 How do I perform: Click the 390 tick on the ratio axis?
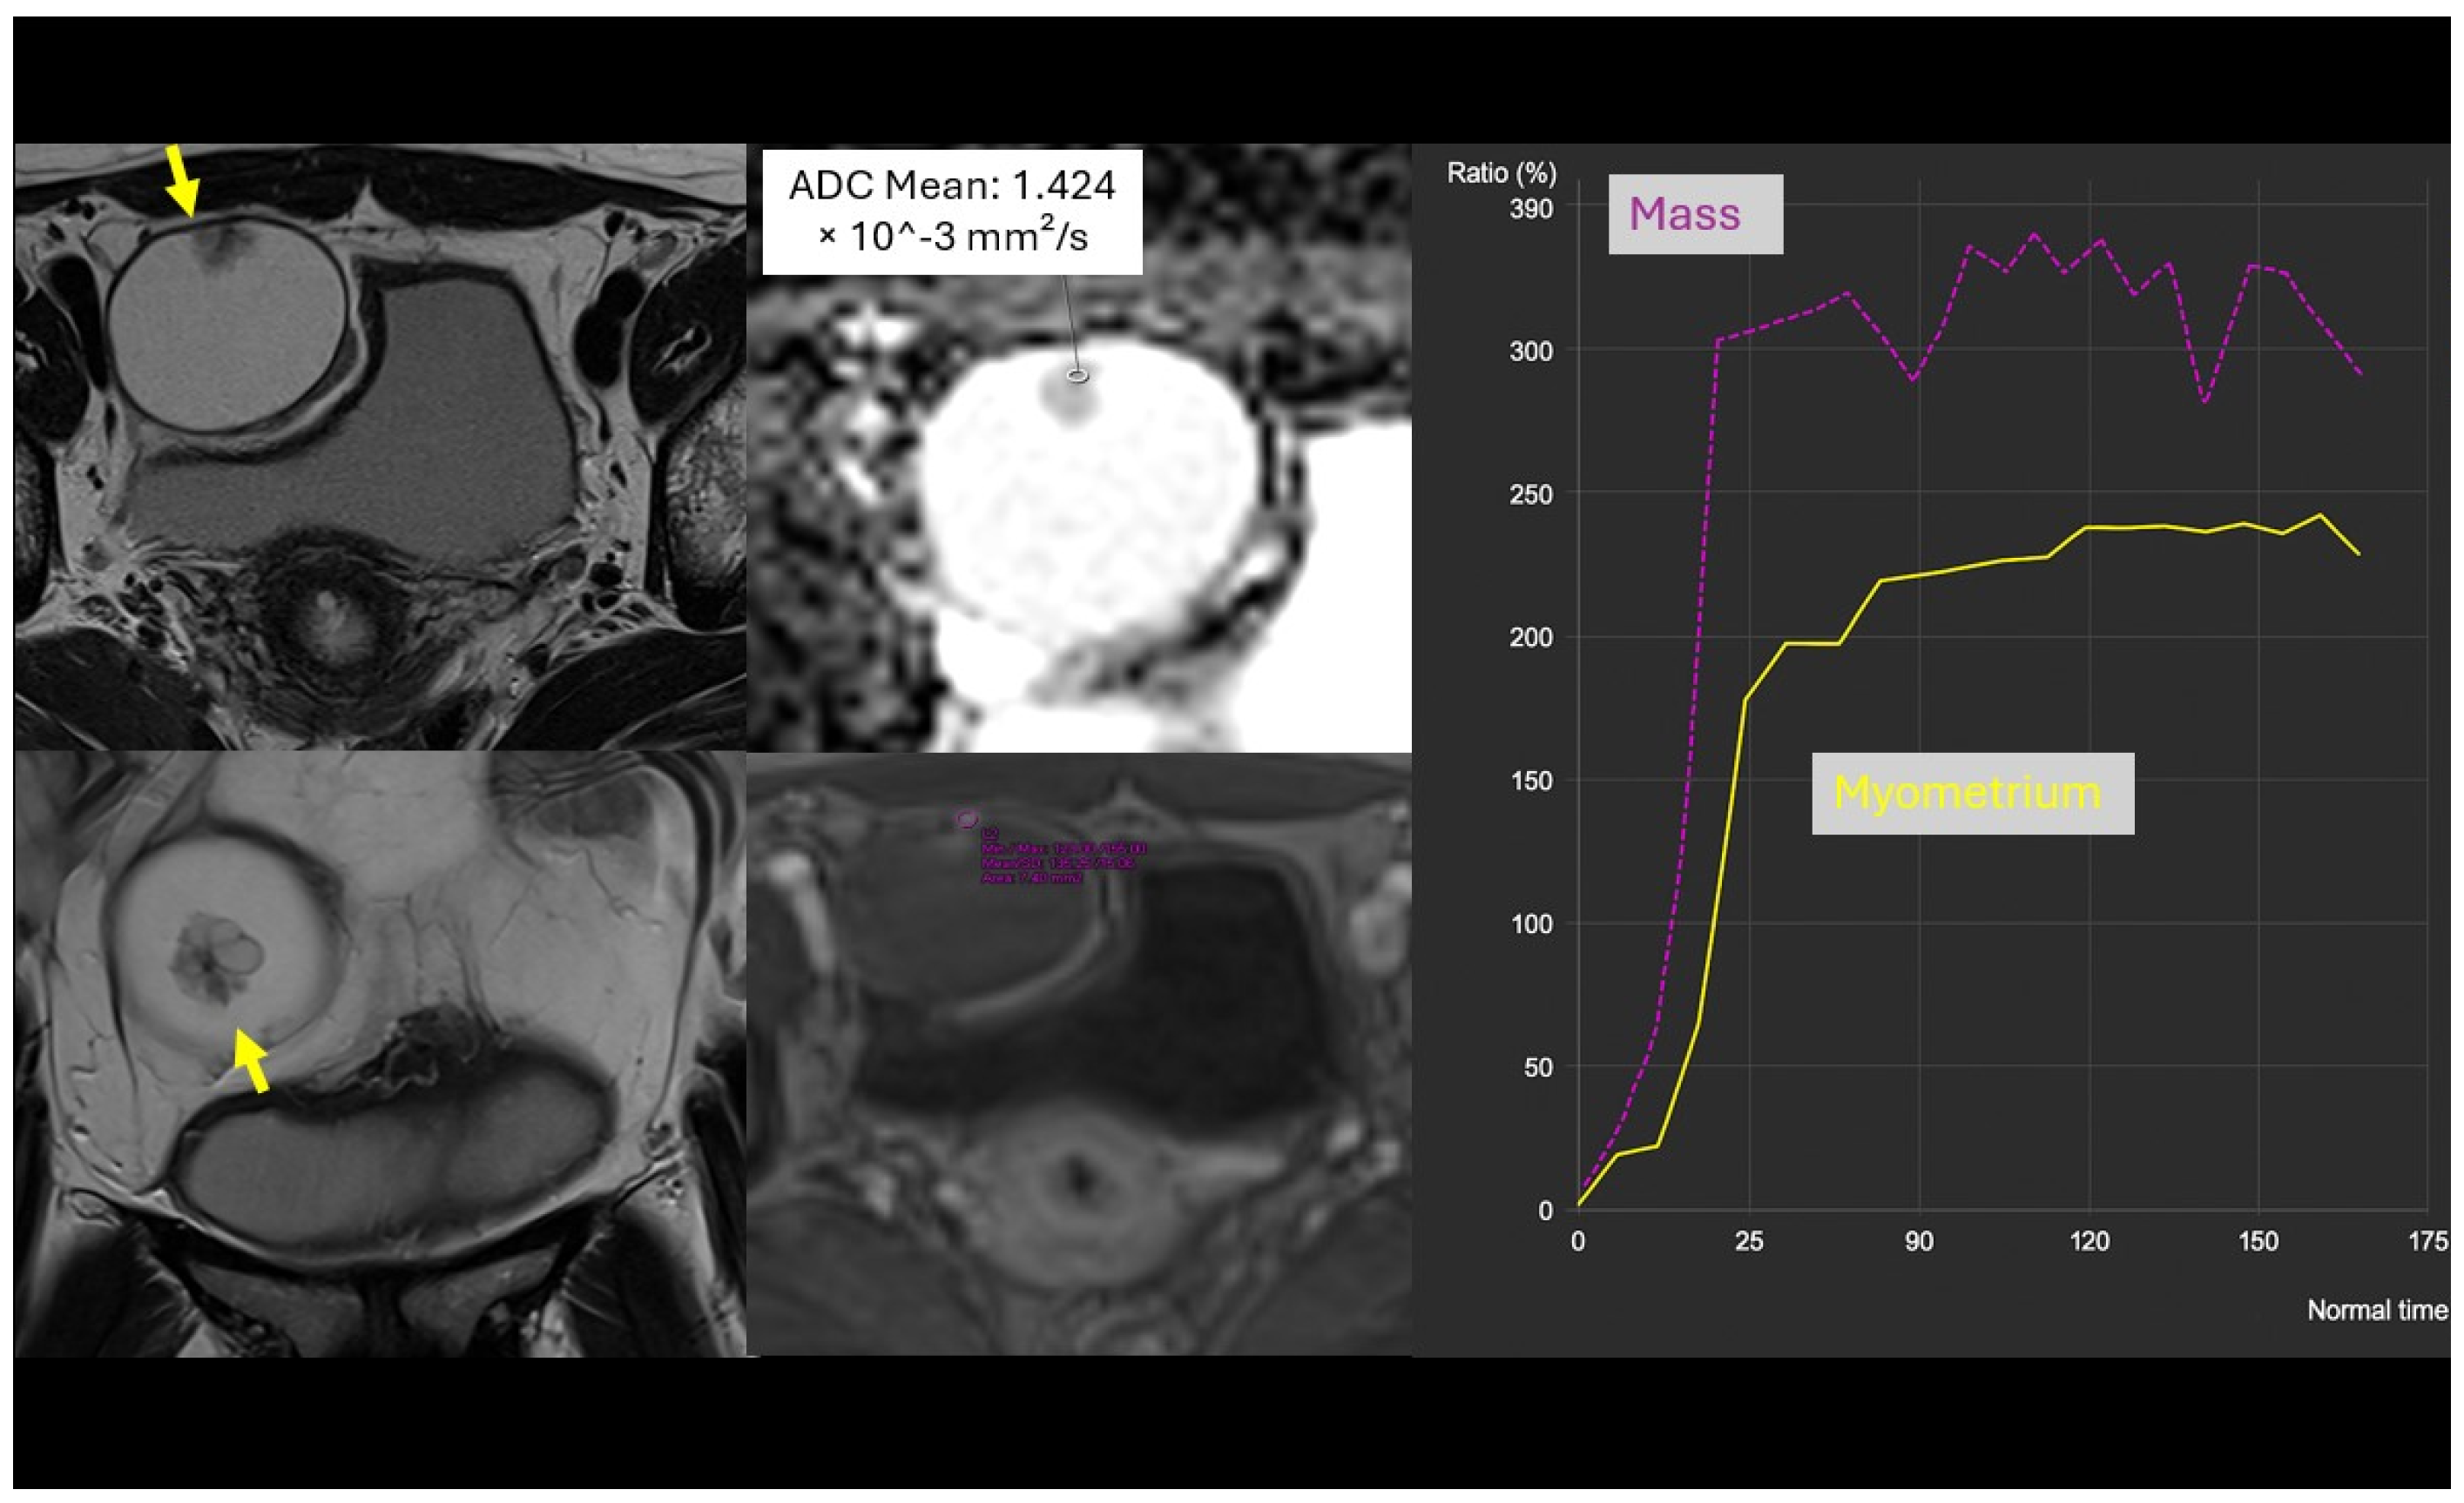click(x=1531, y=209)
